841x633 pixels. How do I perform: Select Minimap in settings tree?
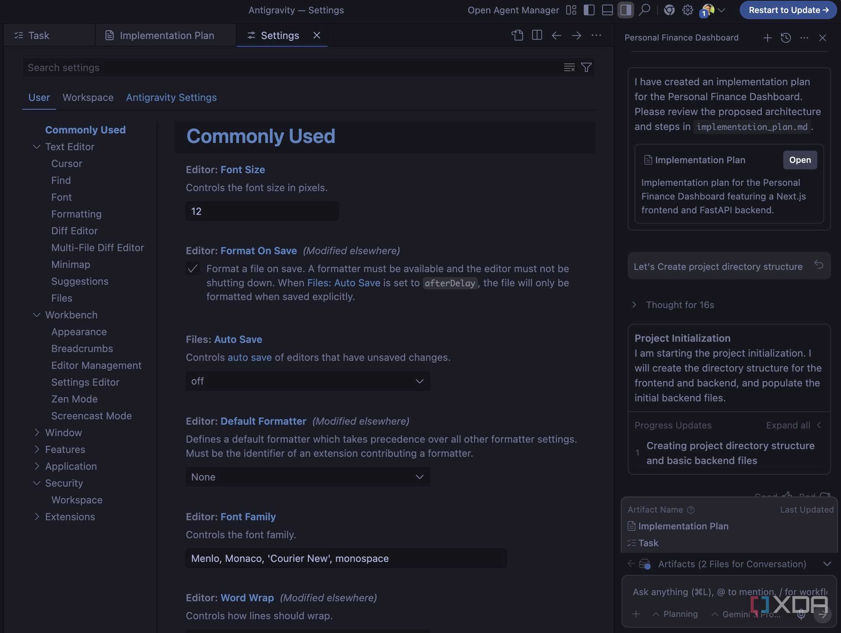71,264
